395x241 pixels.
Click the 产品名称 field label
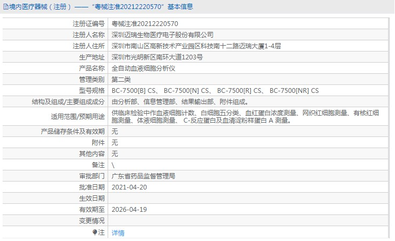click(x=92, y=68)
